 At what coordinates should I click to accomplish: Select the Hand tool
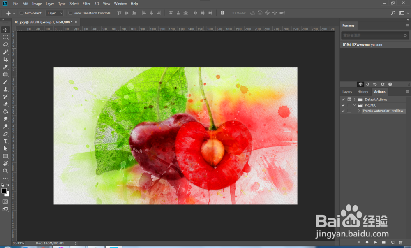click(x=5, y=163)
